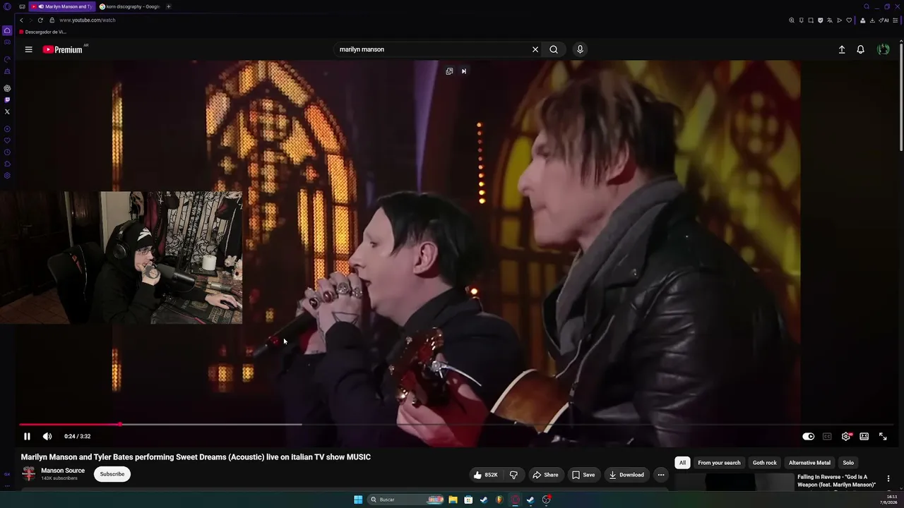Switch to the 'korn discography - Google' tab
Viewport: 904px width, 508px height.
(130, 6)
